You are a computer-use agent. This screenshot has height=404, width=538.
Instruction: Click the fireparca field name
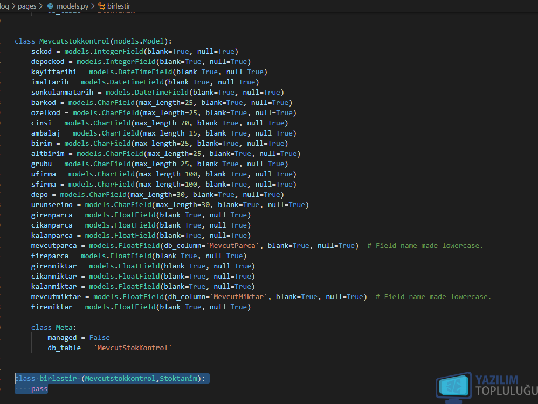pyautogui.click(x=50, y=256)
